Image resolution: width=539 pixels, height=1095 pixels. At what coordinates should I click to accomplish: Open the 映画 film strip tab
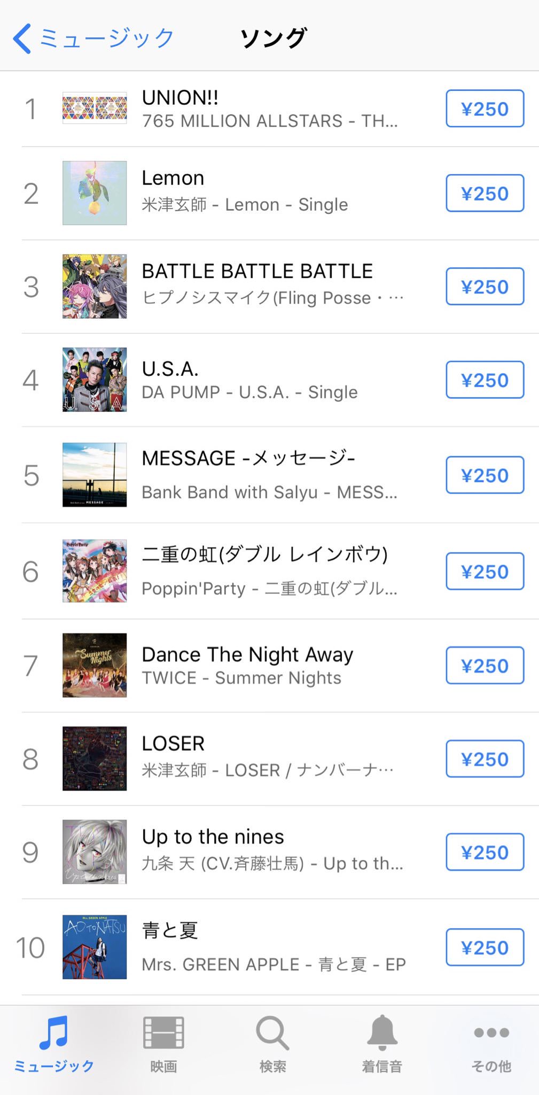pyautogui.click(x=163, y=1032)
